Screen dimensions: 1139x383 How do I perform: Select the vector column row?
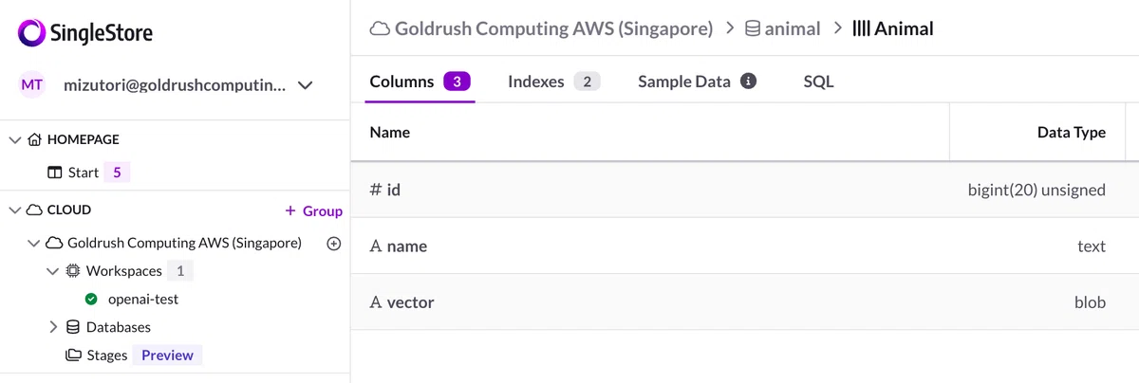744,302
